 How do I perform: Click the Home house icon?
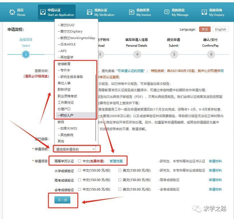pos(12,12)
